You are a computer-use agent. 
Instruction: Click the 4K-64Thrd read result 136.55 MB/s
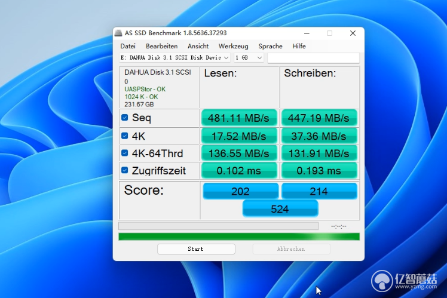point(239,153)
